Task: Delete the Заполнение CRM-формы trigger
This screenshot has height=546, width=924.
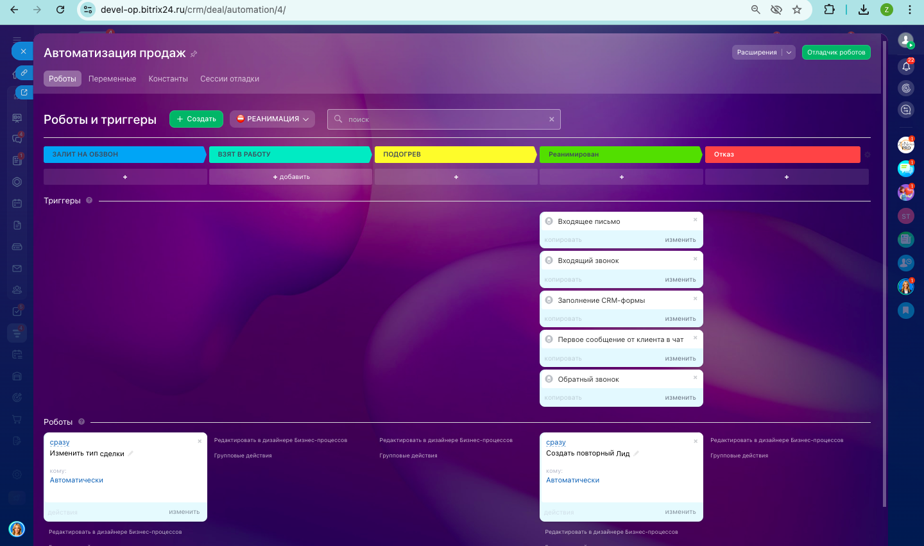Action: (x=695, y=298)
